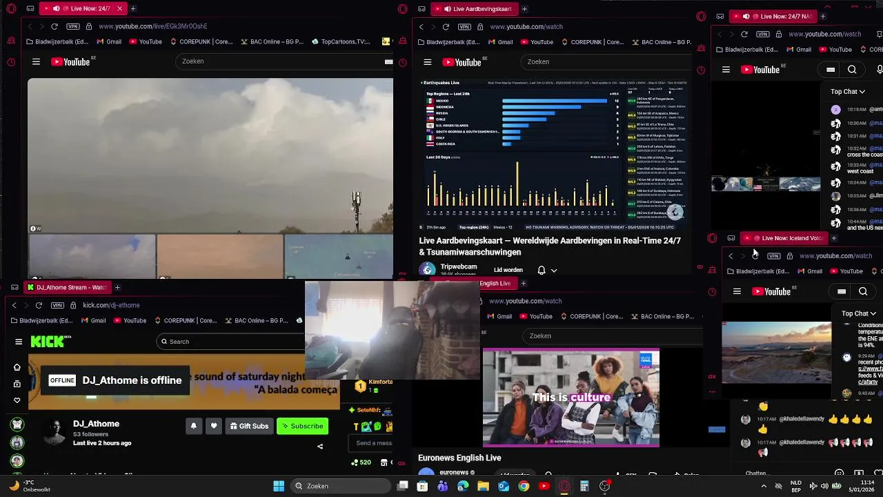The image size is (883, 497).
Task: Focus the Kick search box
Action: (x=231, y=341)
